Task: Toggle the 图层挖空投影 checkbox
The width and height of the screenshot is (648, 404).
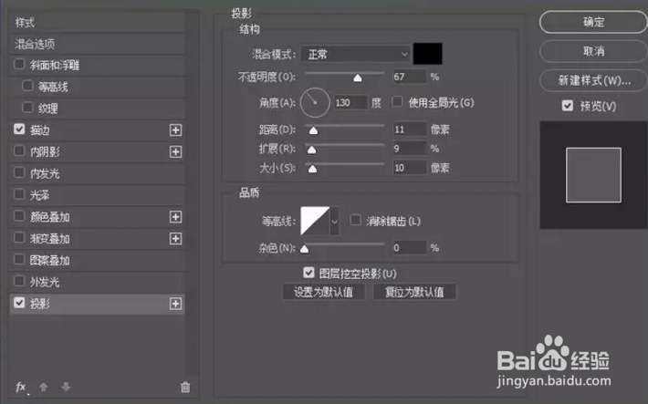Action: (308, 273)
